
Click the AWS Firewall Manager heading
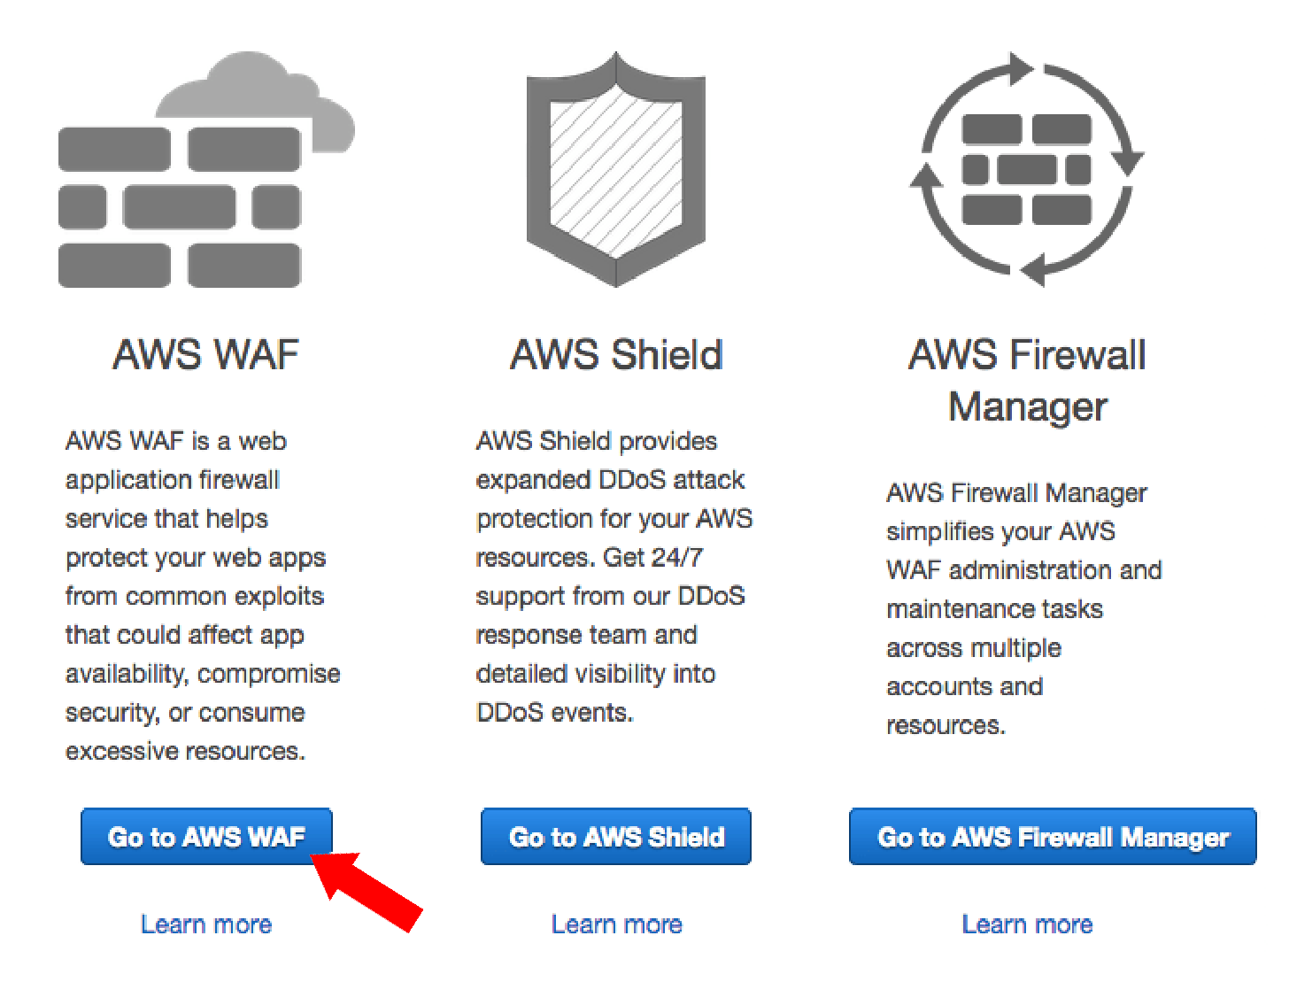point(1027,381)
